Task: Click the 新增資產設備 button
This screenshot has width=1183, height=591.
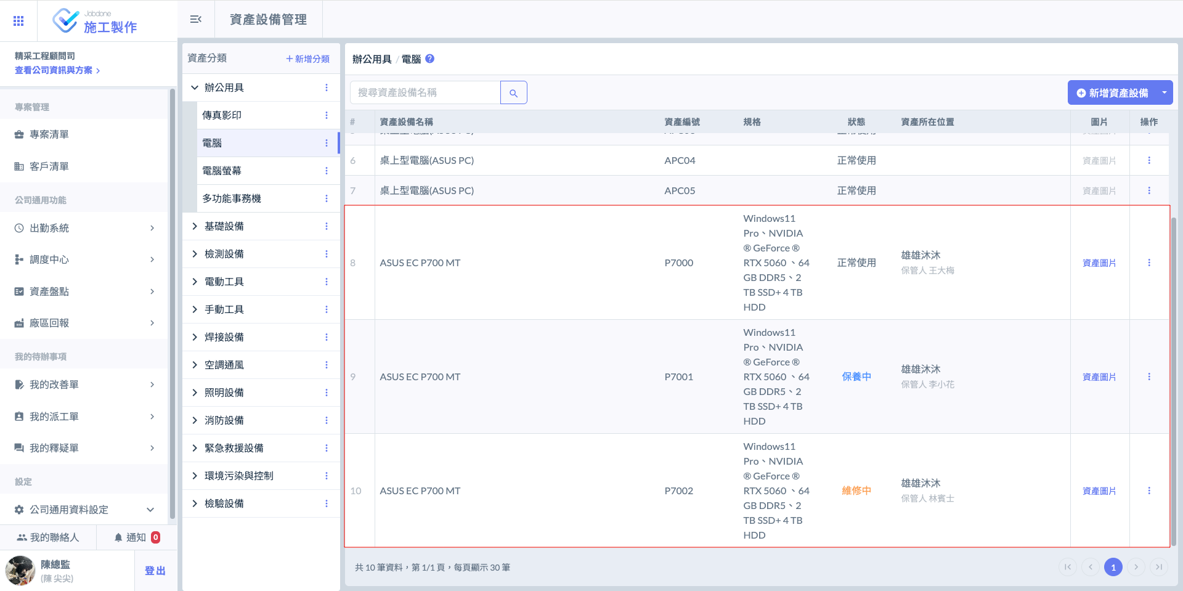Action: [1112, 92]
